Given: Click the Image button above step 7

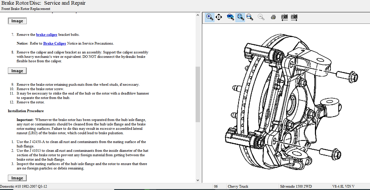Looking at the screenshot, I should click(x=17, y=21).
